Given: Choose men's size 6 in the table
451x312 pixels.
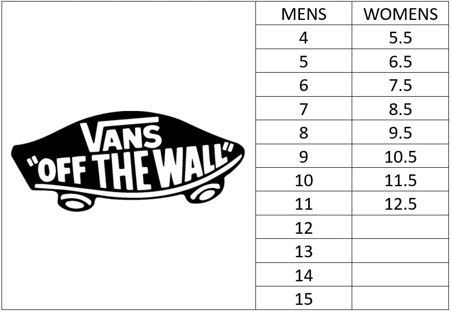Looking at the screenshot, I should tap(304, 85).
